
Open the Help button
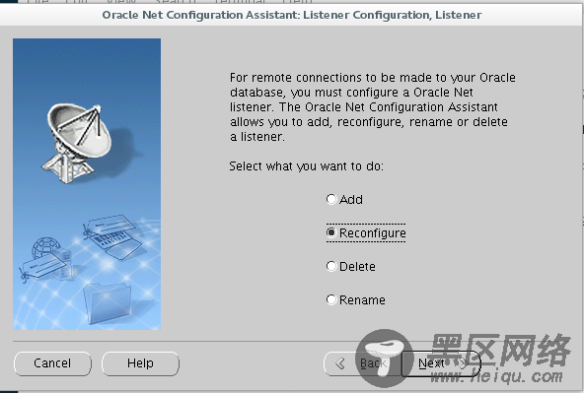point(140,363)
